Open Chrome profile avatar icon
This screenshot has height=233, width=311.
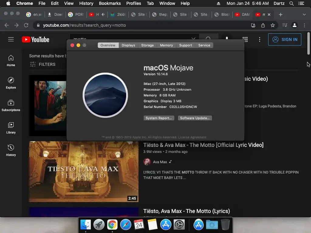pos(295,25)
